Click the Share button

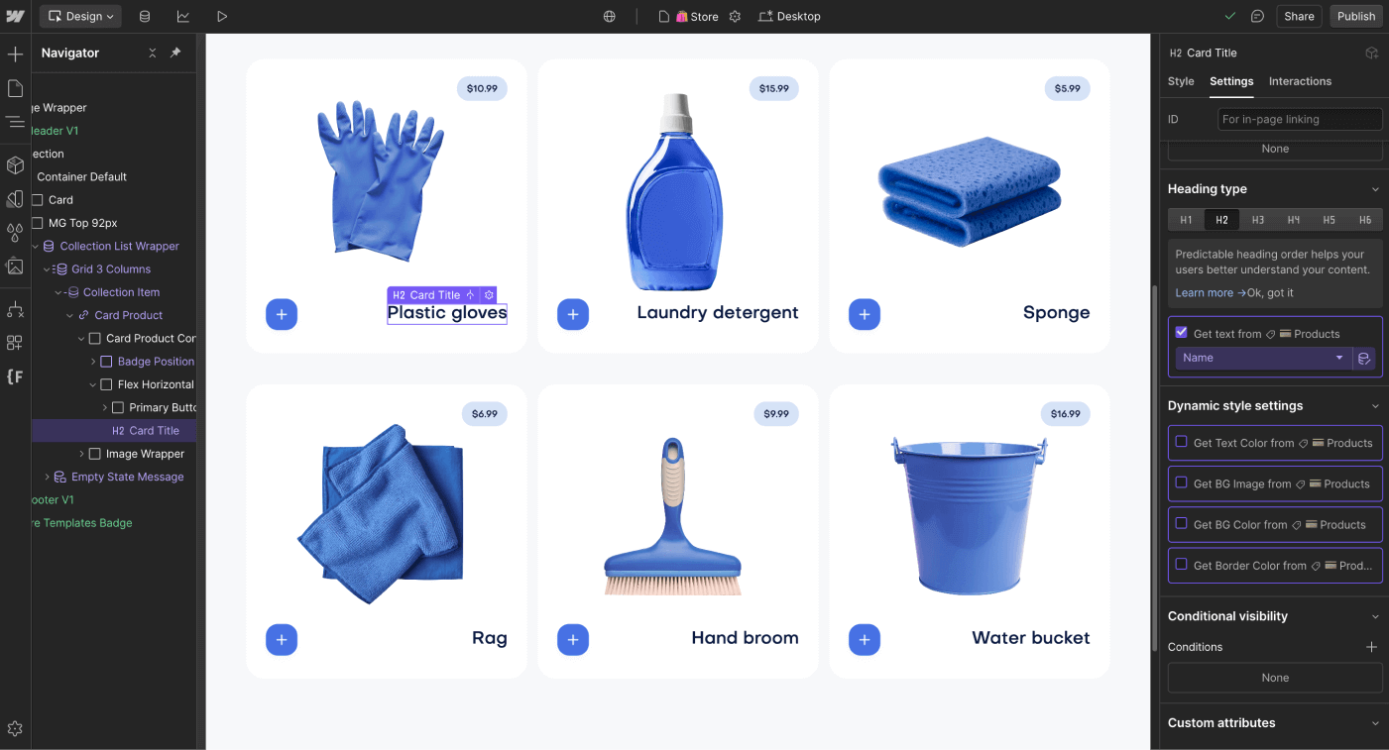click(1299, 16)
